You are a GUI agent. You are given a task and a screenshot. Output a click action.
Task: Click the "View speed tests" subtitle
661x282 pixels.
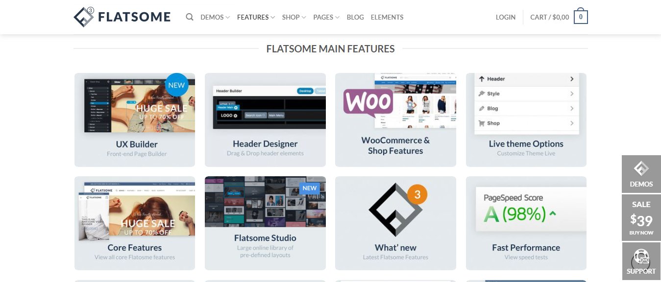[x=526, y=257]
